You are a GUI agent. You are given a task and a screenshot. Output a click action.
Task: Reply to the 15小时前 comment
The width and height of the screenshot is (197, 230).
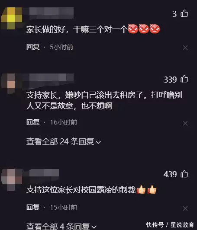33,207
